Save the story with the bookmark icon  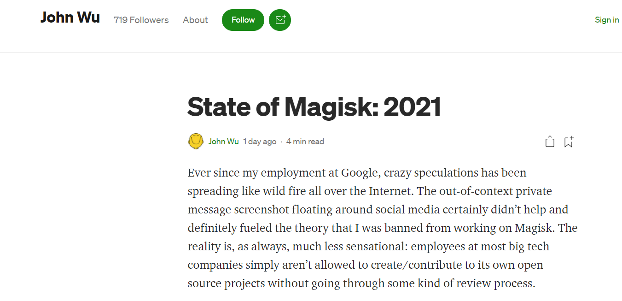coord(569,142)
